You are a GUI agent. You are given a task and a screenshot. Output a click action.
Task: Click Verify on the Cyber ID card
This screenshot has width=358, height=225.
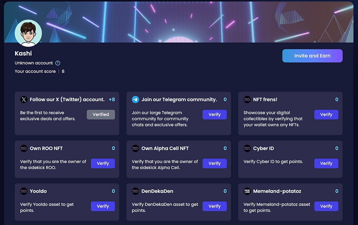[326, 163]
